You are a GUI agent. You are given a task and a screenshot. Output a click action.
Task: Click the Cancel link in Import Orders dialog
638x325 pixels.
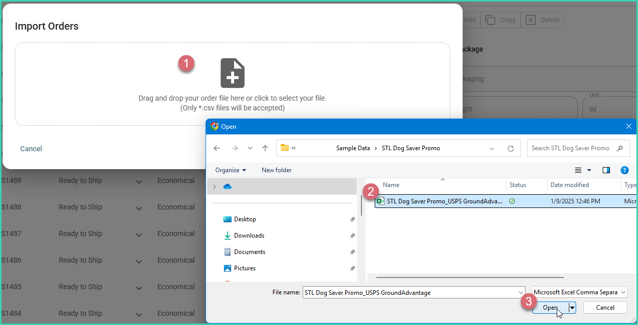pyautogui.click(x=31, y=148)
